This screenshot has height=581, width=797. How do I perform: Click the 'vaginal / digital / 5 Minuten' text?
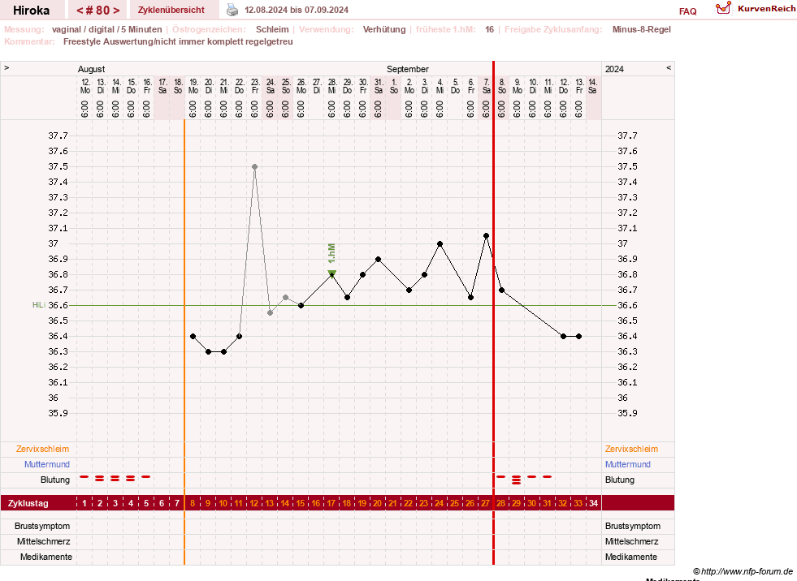coord(106,29)
